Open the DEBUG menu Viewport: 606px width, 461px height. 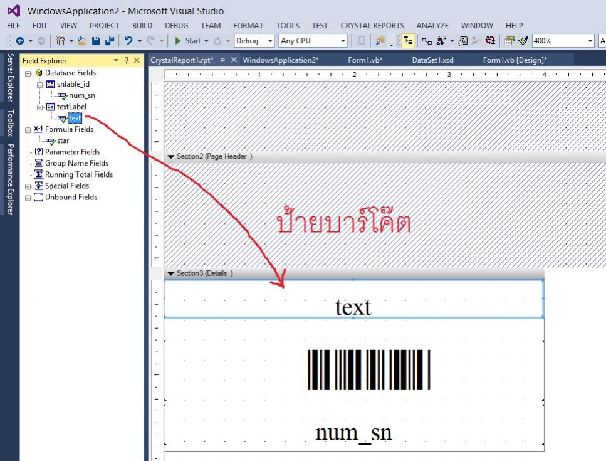(176, 26)
